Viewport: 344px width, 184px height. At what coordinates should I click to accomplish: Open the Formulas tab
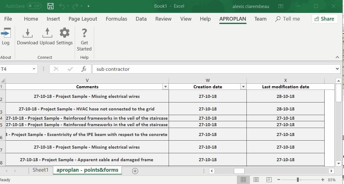pyautogui.click(x=116, y=19)
